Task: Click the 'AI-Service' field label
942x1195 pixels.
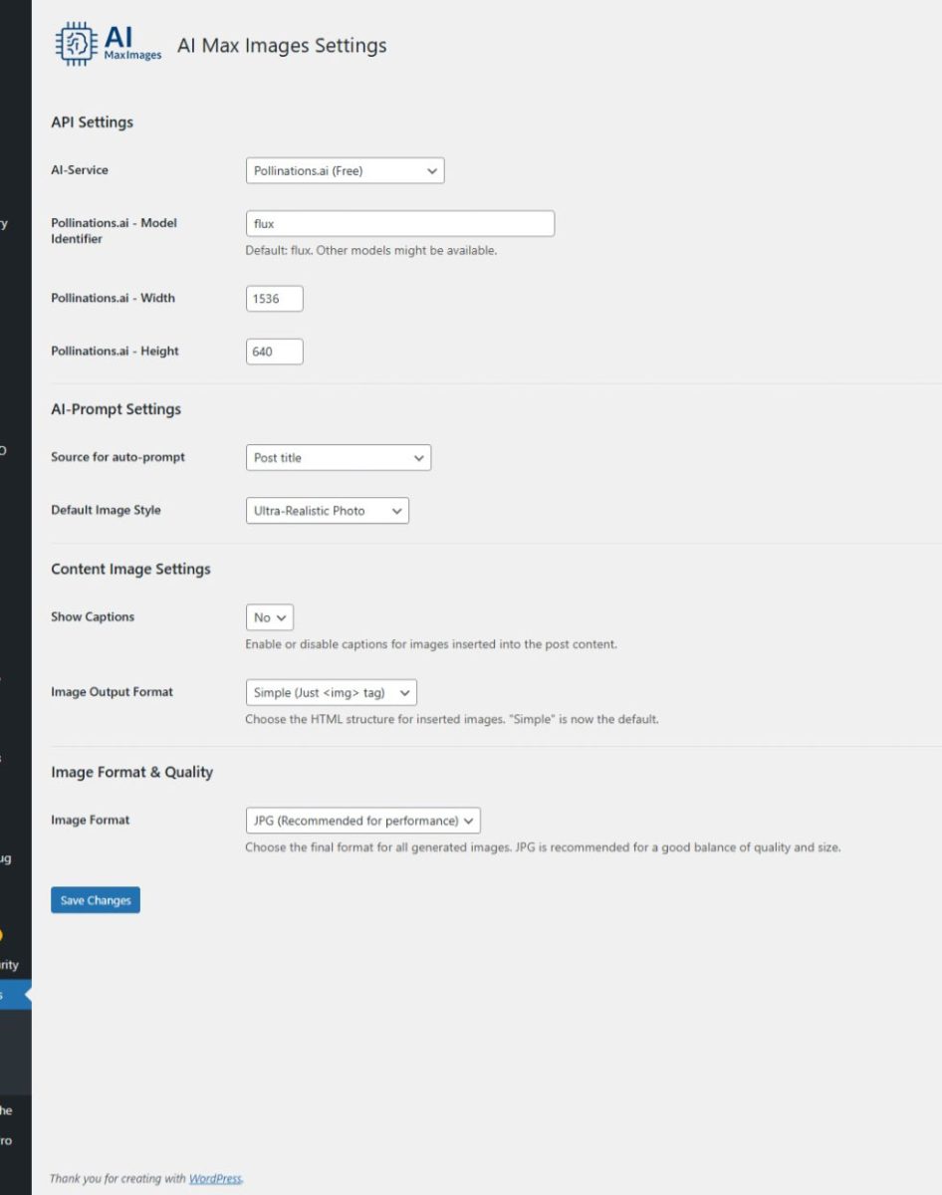Action: [80, 170]
